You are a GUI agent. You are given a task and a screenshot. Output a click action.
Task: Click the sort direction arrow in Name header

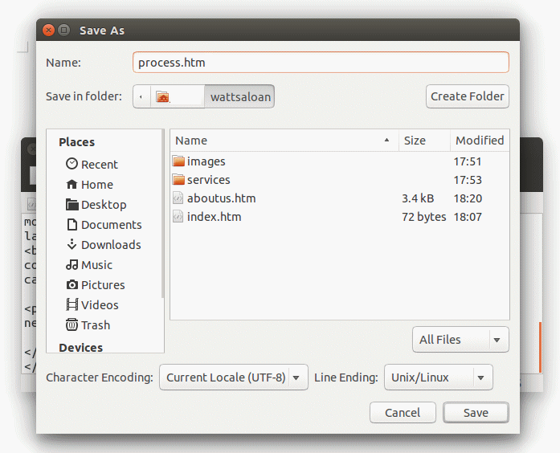(x=386, y=140)
